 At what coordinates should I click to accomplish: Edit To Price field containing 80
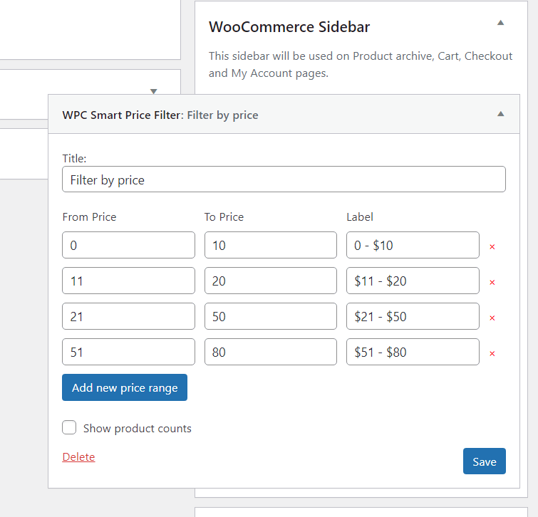click(271, 352)
